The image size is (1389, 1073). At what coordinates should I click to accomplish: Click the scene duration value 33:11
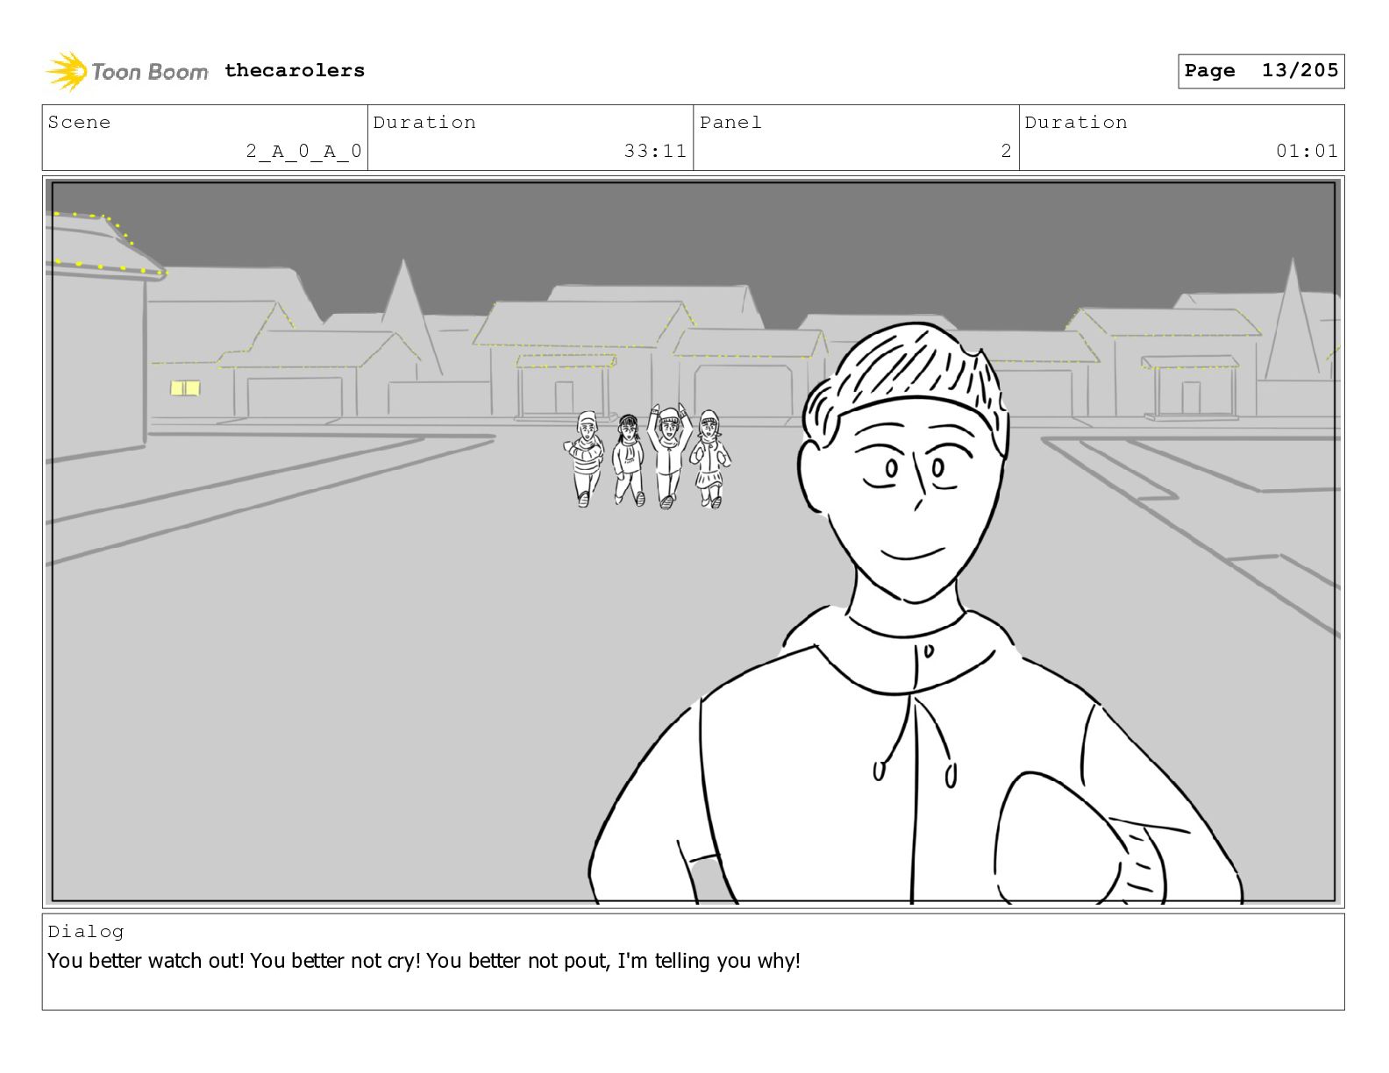[x=655, y=151]
